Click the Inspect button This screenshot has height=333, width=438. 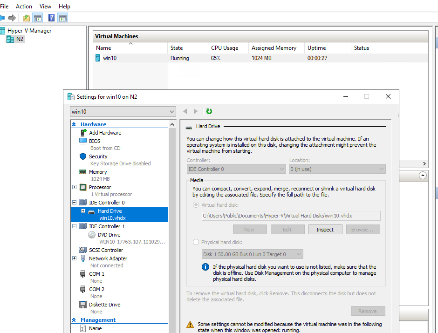point(325,230)
